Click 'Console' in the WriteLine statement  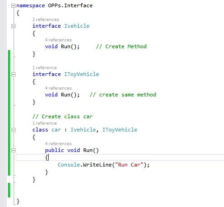69,165
